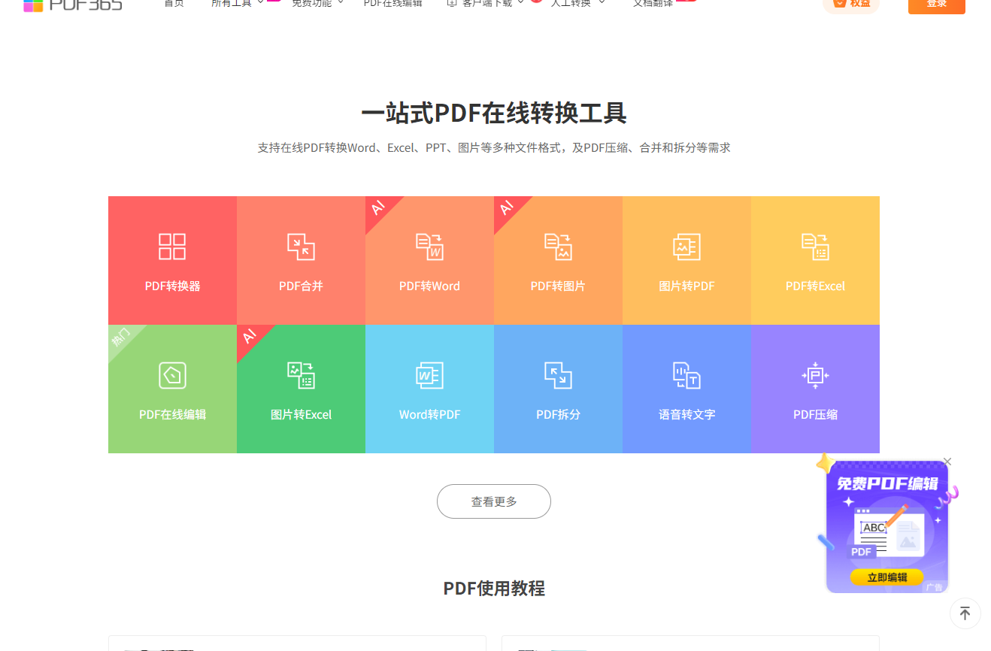991x651 pixels.
Task: Select the PDF合并 merge tool
Action: click(301, 261)
